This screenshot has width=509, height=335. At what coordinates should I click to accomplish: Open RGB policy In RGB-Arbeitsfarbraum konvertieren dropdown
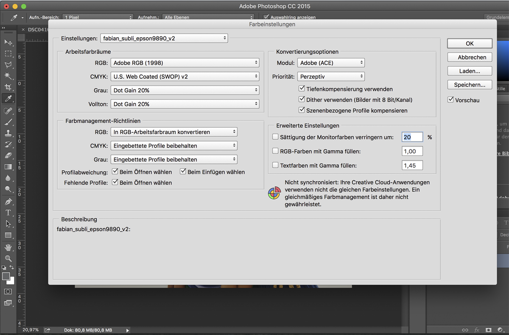[x=174, y=132]
